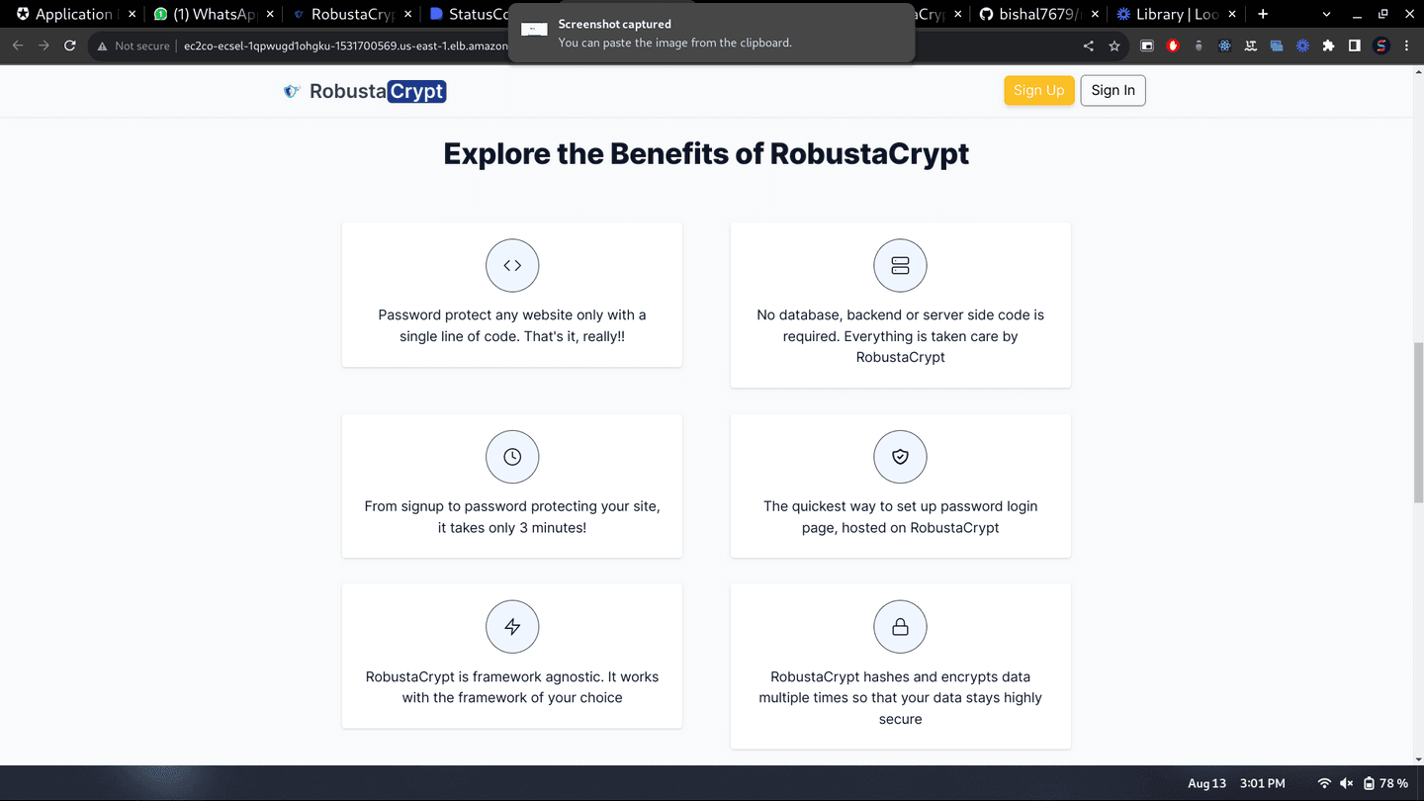Screen dimensions: 1424x801
Task: Click the RobustaCrypt shield logo icon
Action: coord(291,91)
